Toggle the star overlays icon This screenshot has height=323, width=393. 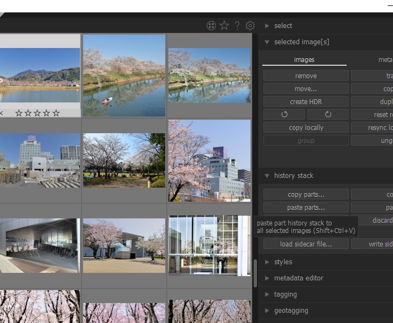click(x=224, y=26)
